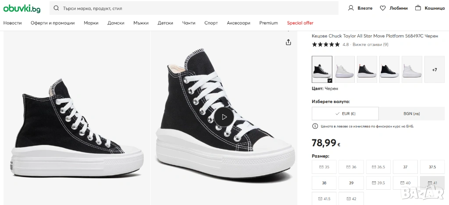This screenshot has width=449, height=205.
Task: Select size 37
Action: pos(405,167)
